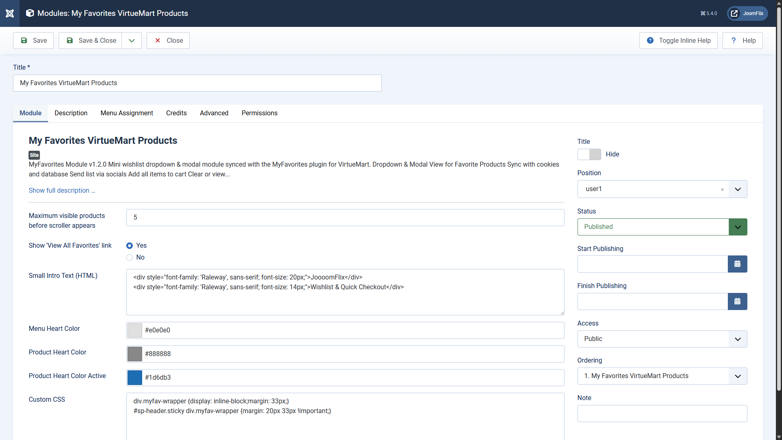Click the Save floppy disk icon

point(24,40)
